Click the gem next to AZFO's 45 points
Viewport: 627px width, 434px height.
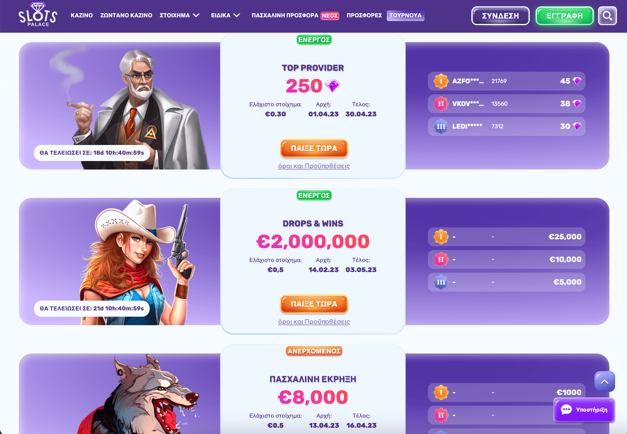(577, 81)
